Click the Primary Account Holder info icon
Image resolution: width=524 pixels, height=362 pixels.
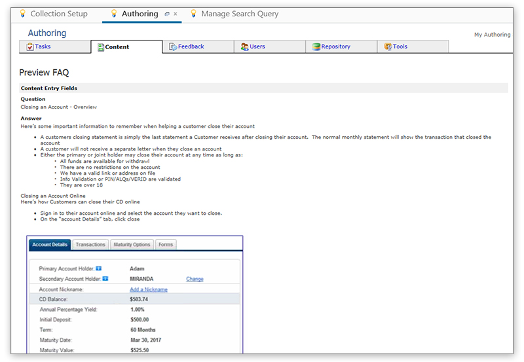98,268
